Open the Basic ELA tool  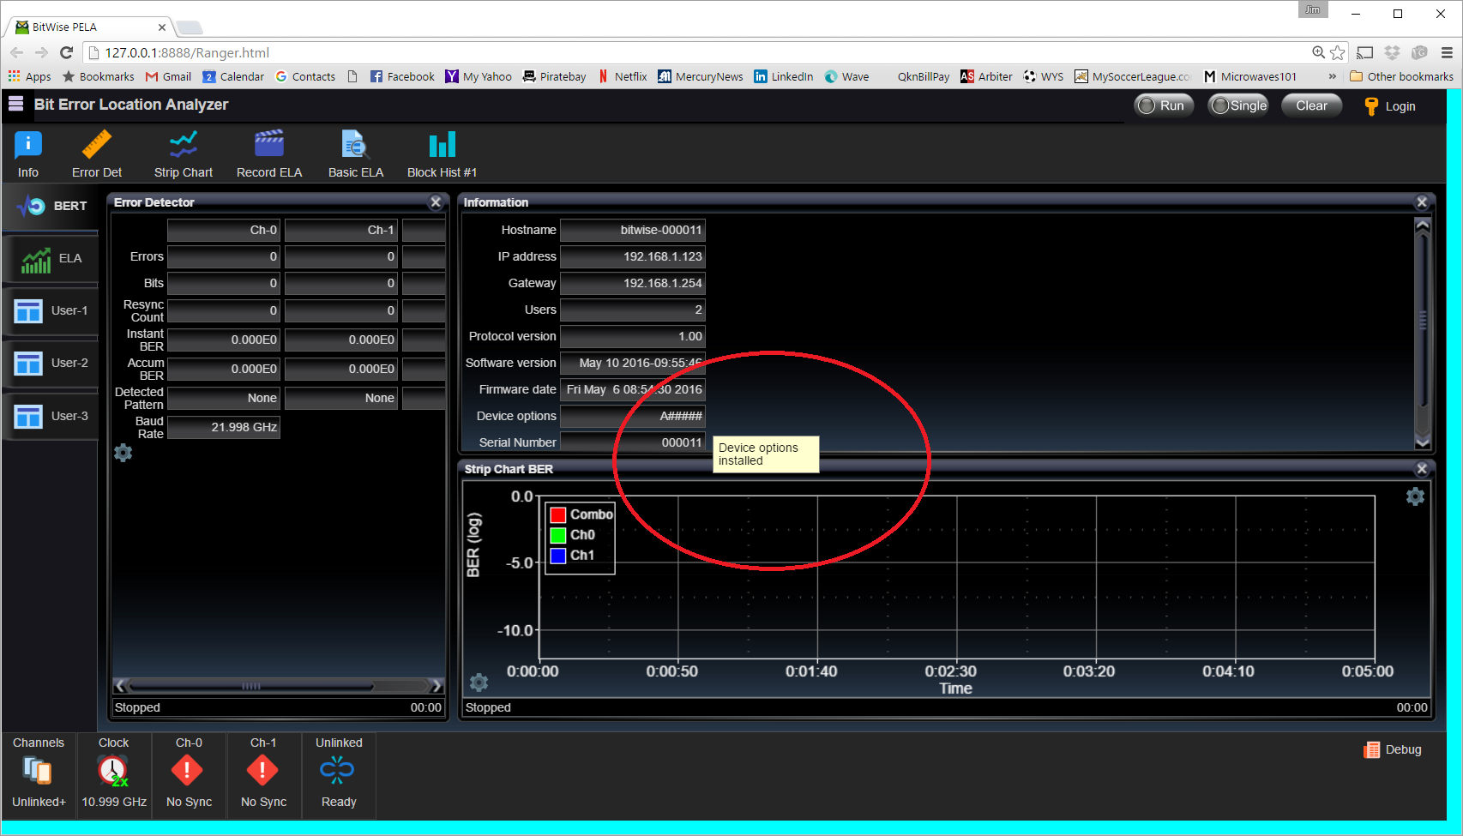[355, 146]
